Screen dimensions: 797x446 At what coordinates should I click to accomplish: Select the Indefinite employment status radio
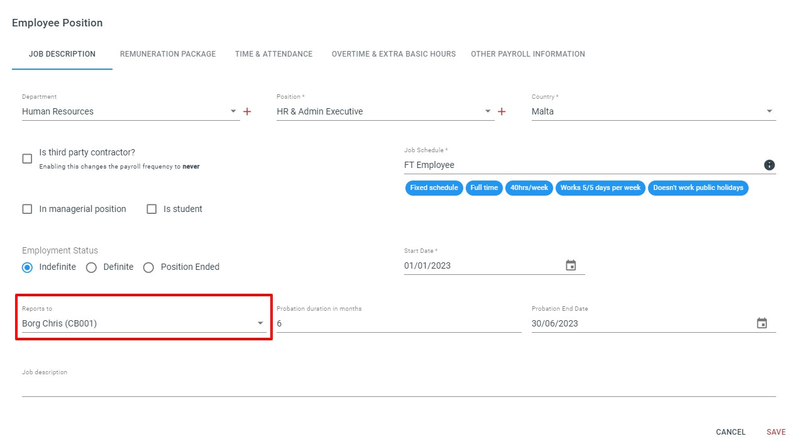click(x=27, y=267)
